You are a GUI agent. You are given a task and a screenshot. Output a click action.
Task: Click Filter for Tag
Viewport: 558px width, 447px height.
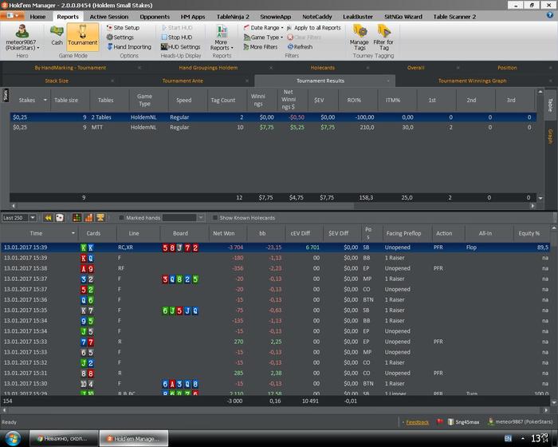pyautogui.click(x=383, y=38)
